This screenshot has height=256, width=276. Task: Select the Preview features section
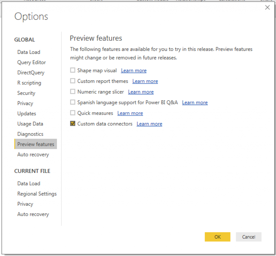36,144
